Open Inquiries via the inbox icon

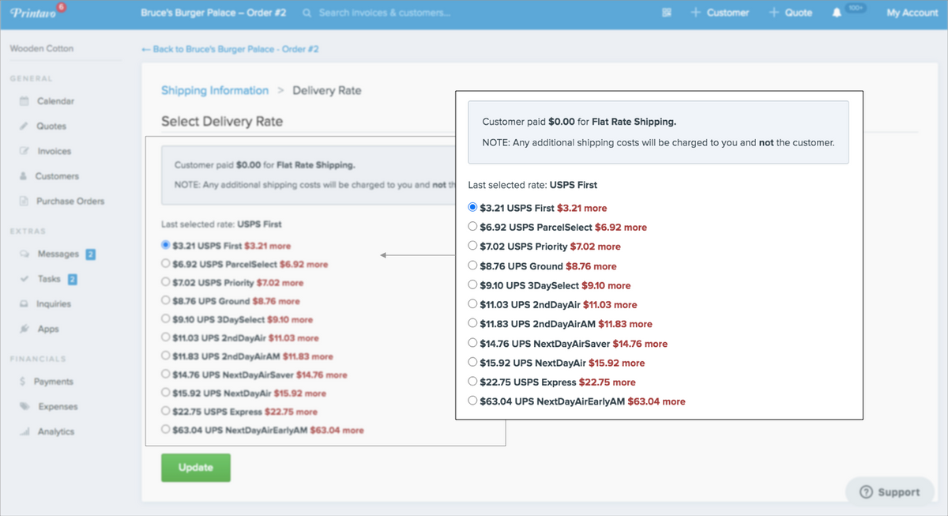[x=24, y=304]
